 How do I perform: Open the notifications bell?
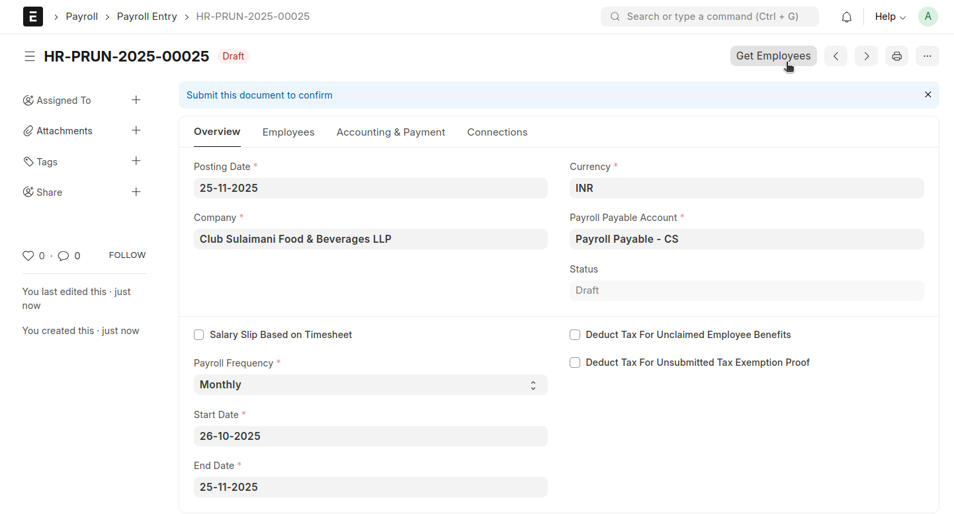pyautogui.click(x=846, y=17)
